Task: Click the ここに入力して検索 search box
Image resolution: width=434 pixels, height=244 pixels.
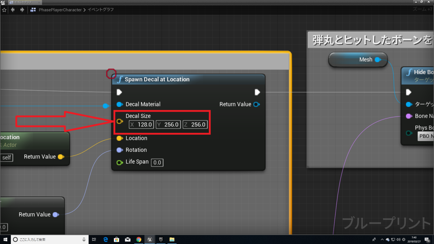Action: 49,239
